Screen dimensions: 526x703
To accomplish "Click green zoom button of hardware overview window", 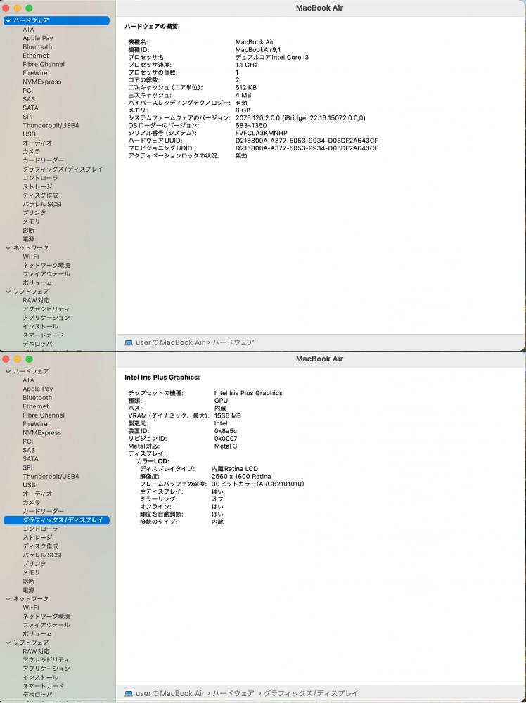I will coord(29,8).
